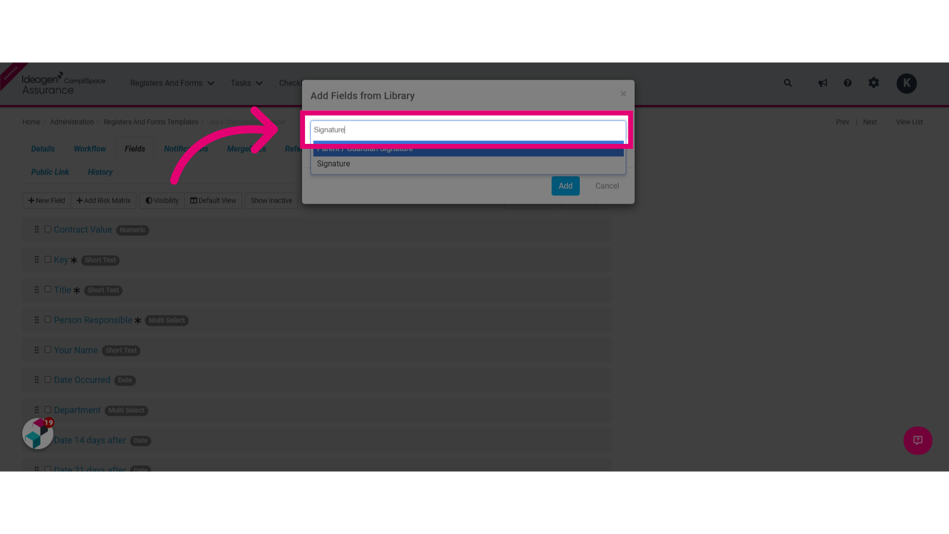The image size is (949, 534).
Task: Grab the drag handle for Contract Value
Action: pos(37,229)
